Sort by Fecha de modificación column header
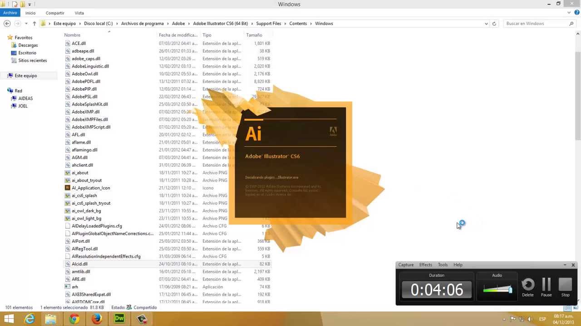The width and height of the screenshot is (581, 326). click(x=178, y=35)
